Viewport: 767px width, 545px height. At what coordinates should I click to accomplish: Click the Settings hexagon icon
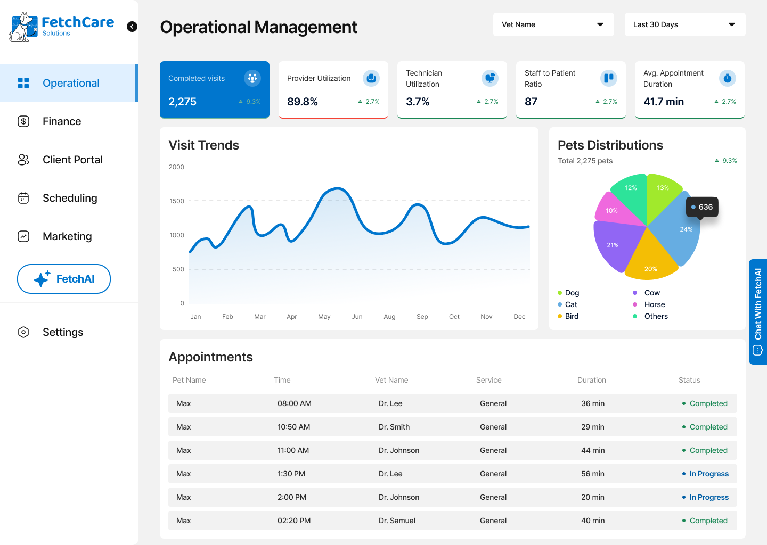click(x=23, y=332)
